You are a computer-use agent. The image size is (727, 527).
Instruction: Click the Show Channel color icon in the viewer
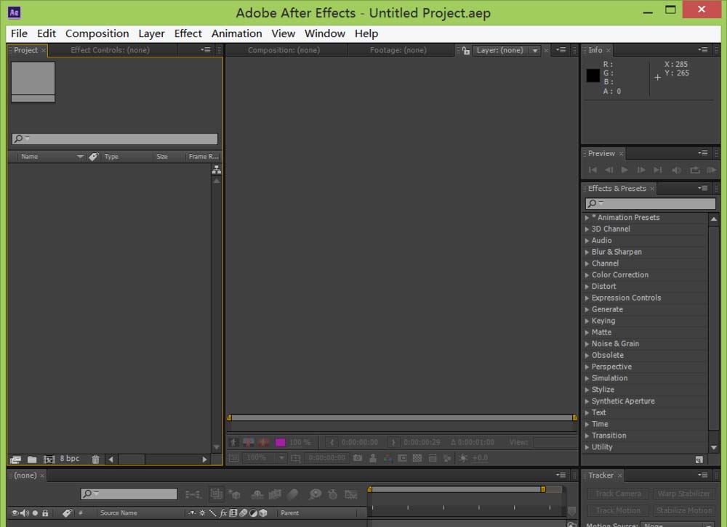point(387,458)
